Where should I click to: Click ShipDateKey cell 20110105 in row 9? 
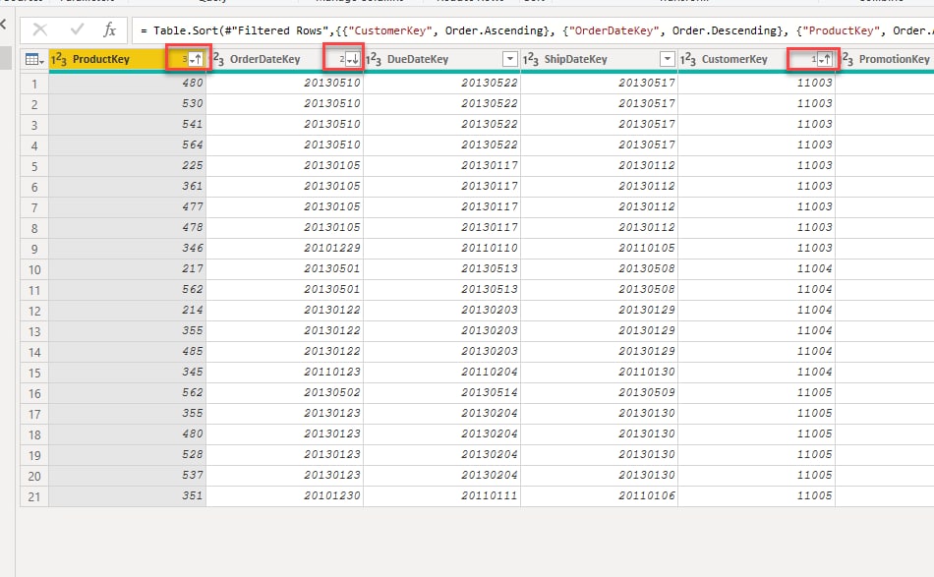pos(600,248)
